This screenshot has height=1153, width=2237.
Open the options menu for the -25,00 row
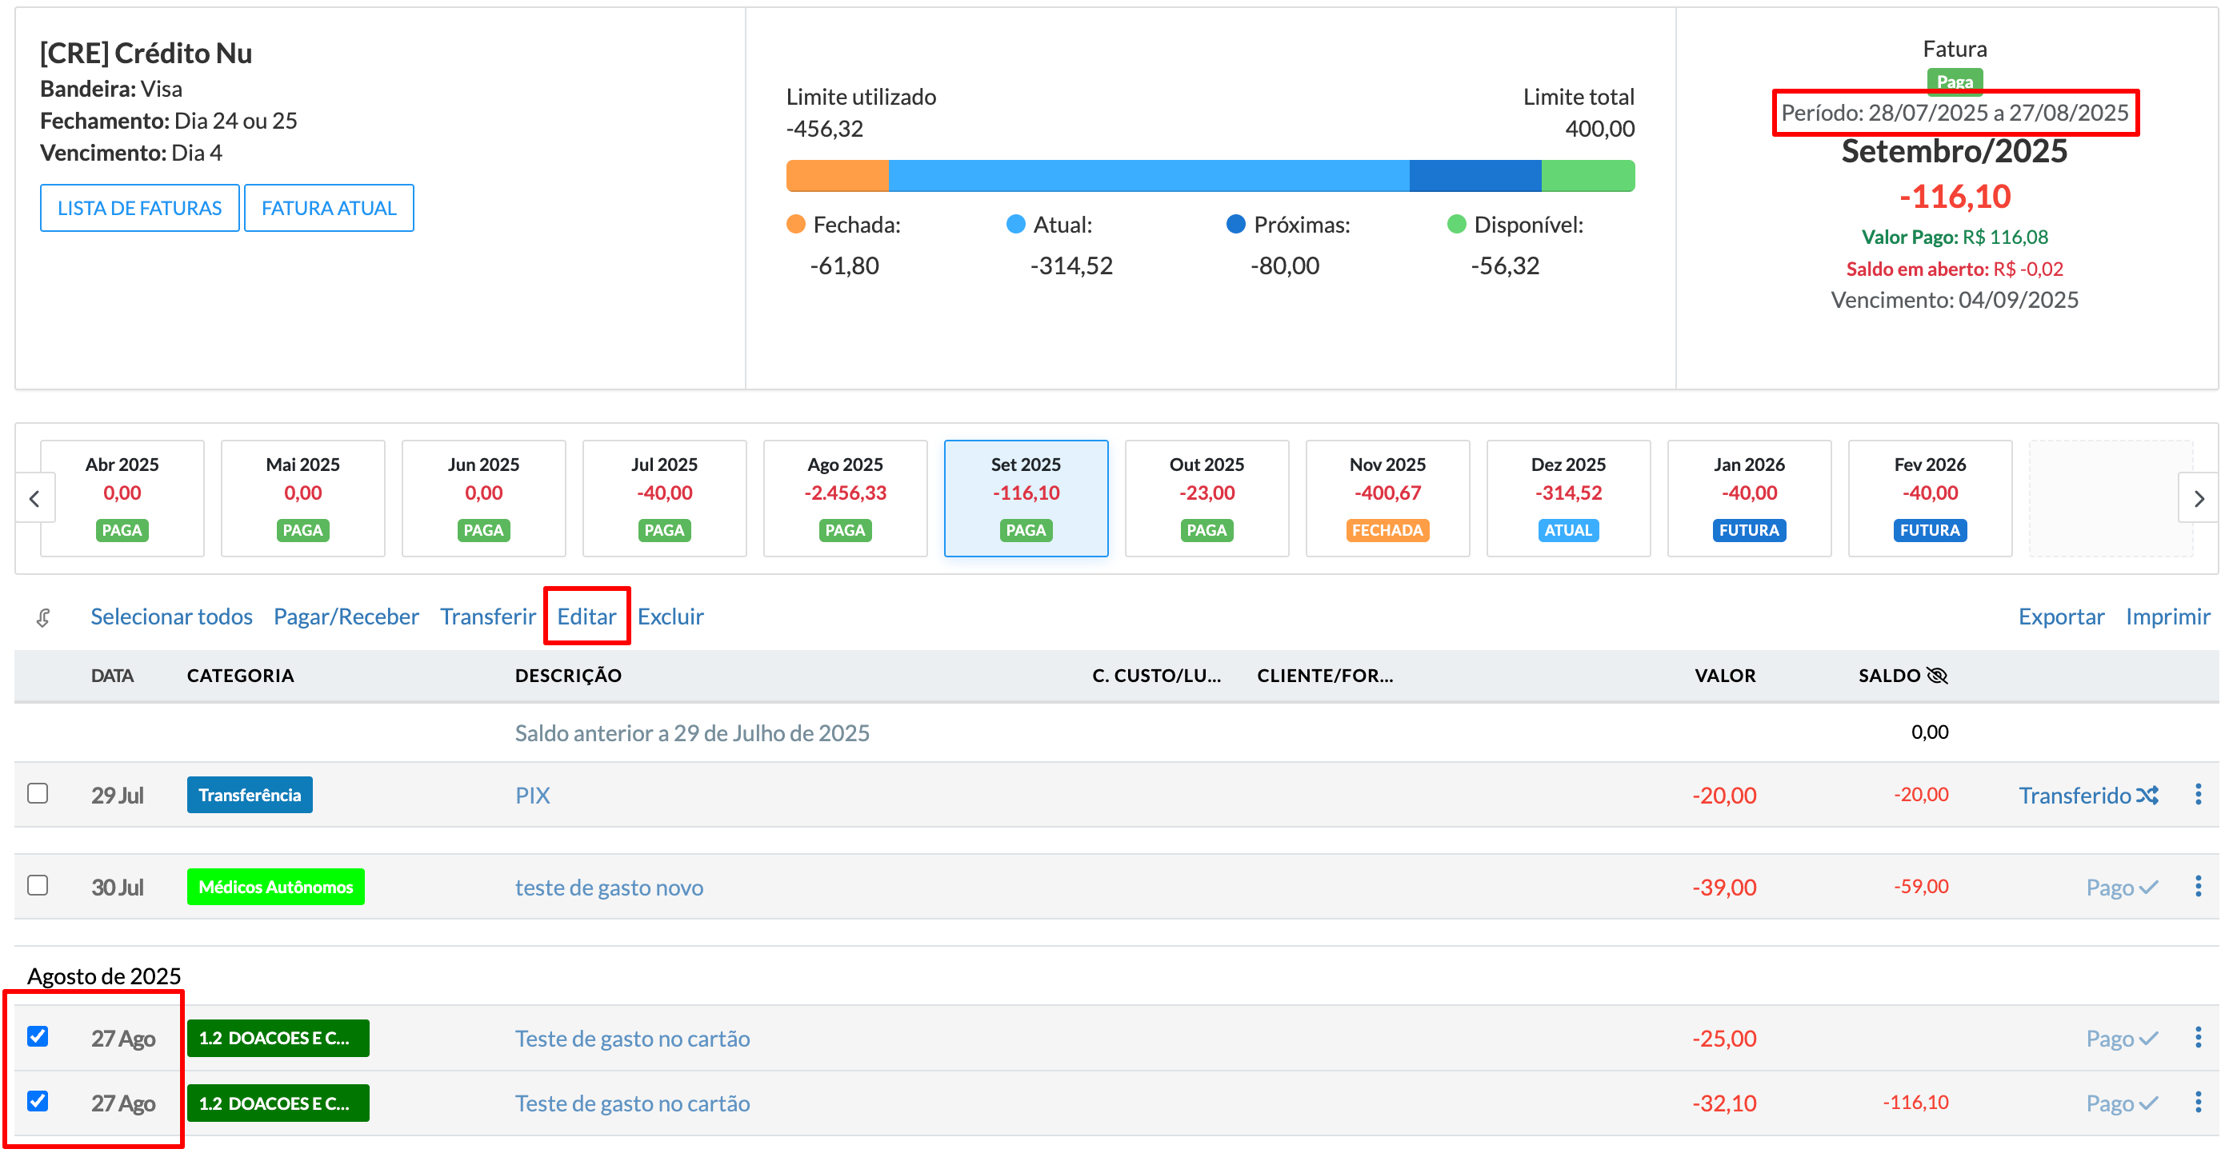click(2198, 1037)
